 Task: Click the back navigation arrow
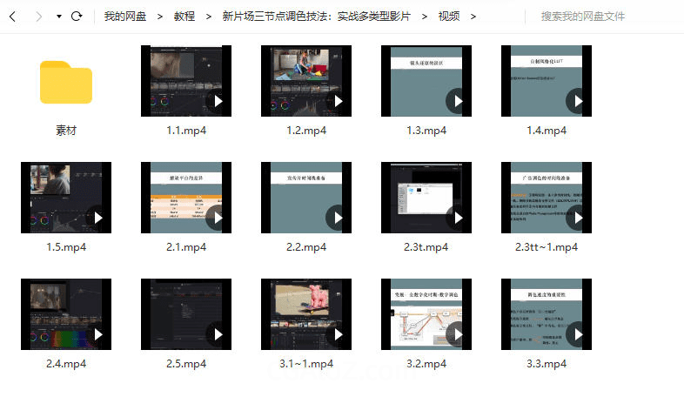(13, 17)
